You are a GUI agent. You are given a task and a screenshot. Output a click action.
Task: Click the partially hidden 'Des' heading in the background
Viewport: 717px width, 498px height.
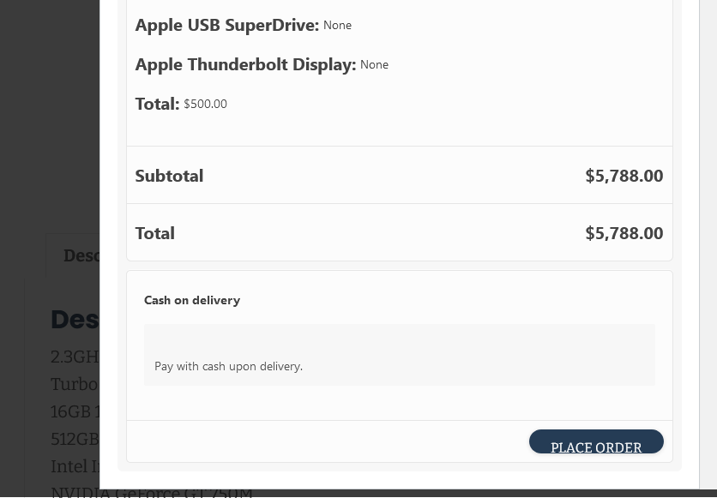[75, 320]
